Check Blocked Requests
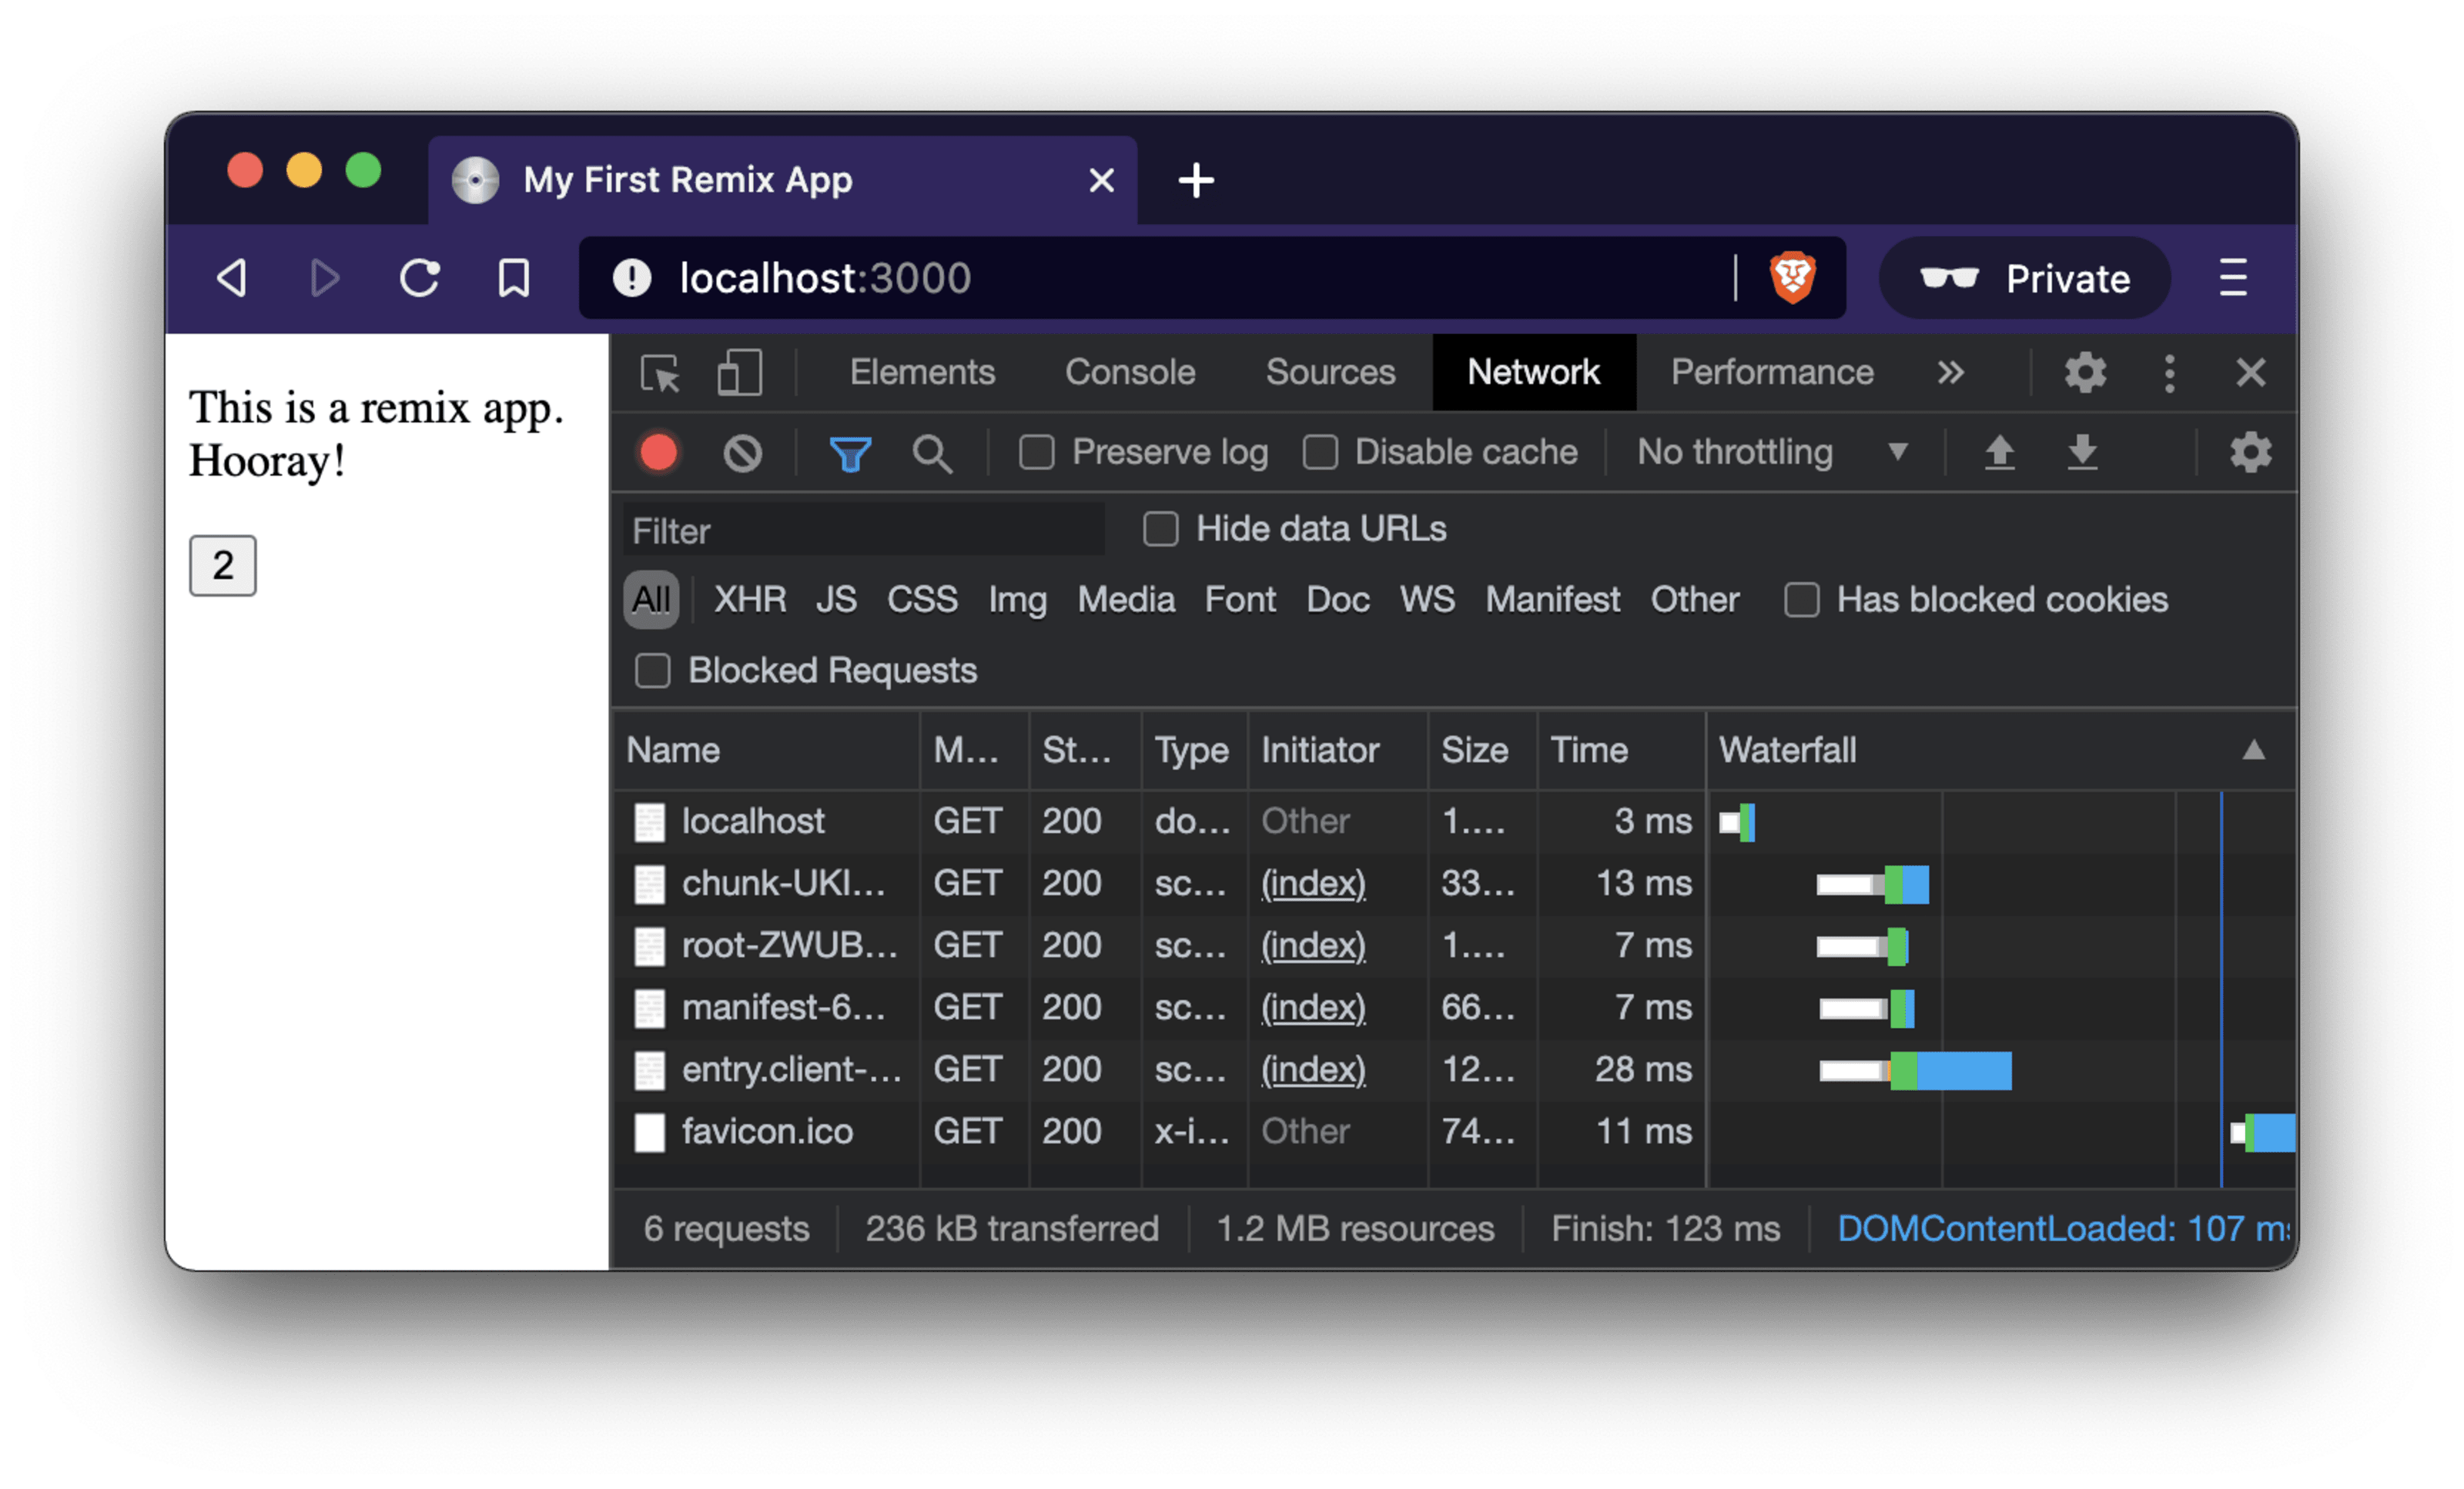 (x=653, y=671)
